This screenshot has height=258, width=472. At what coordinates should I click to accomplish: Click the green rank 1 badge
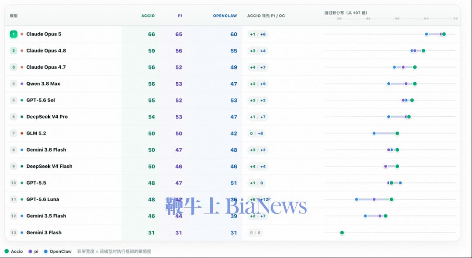pos(14,34)
